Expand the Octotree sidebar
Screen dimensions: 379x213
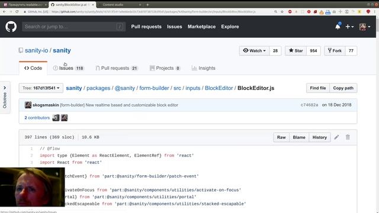click(5, 98)
